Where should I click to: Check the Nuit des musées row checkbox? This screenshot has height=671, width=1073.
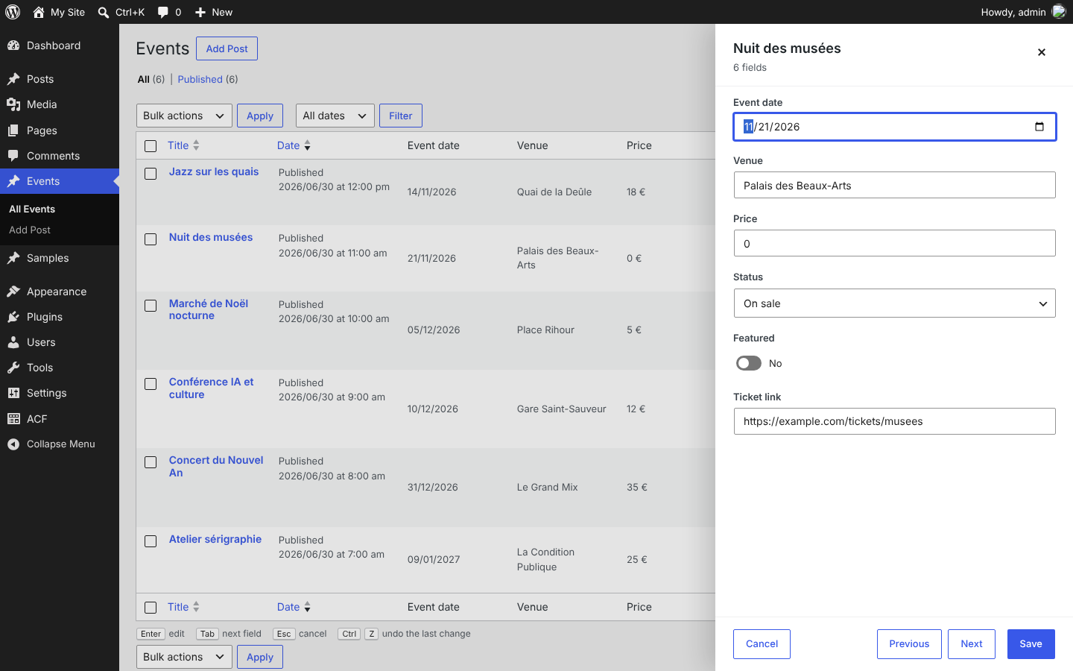coord(151,239)
